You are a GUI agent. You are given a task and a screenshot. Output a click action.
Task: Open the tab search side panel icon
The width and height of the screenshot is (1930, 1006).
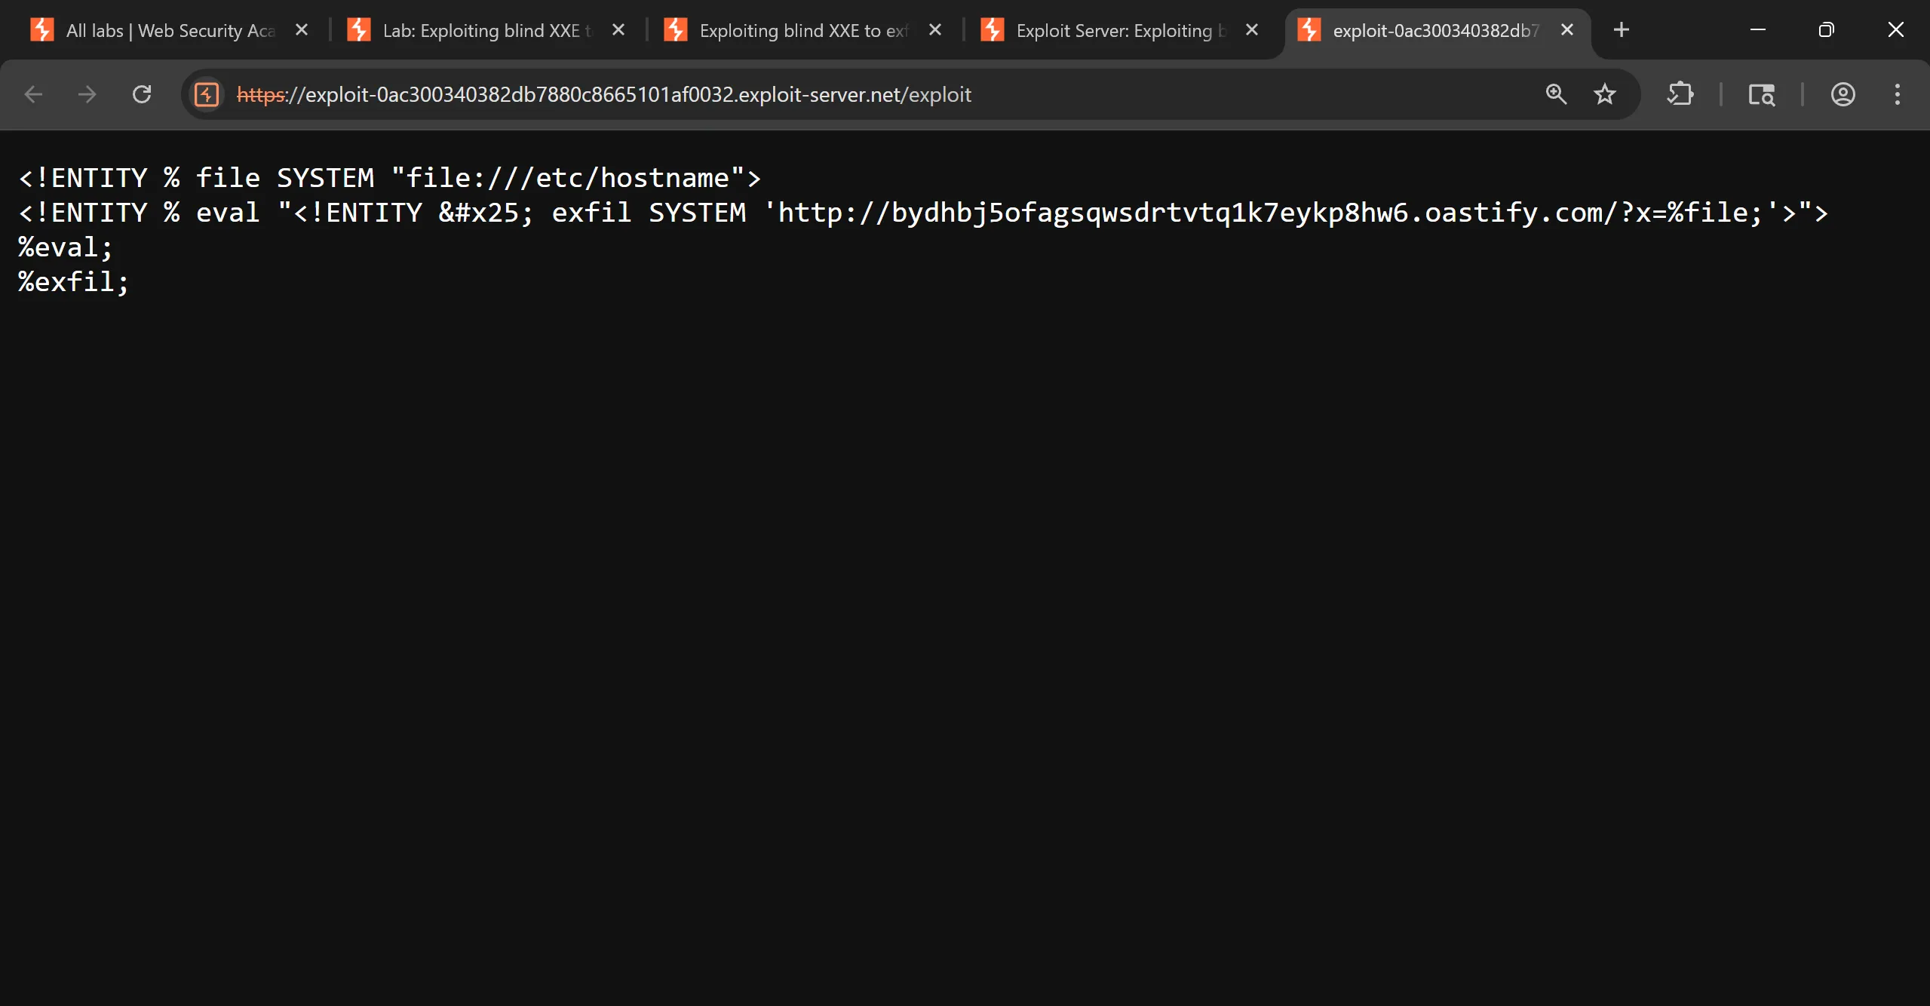(1761, 94)
